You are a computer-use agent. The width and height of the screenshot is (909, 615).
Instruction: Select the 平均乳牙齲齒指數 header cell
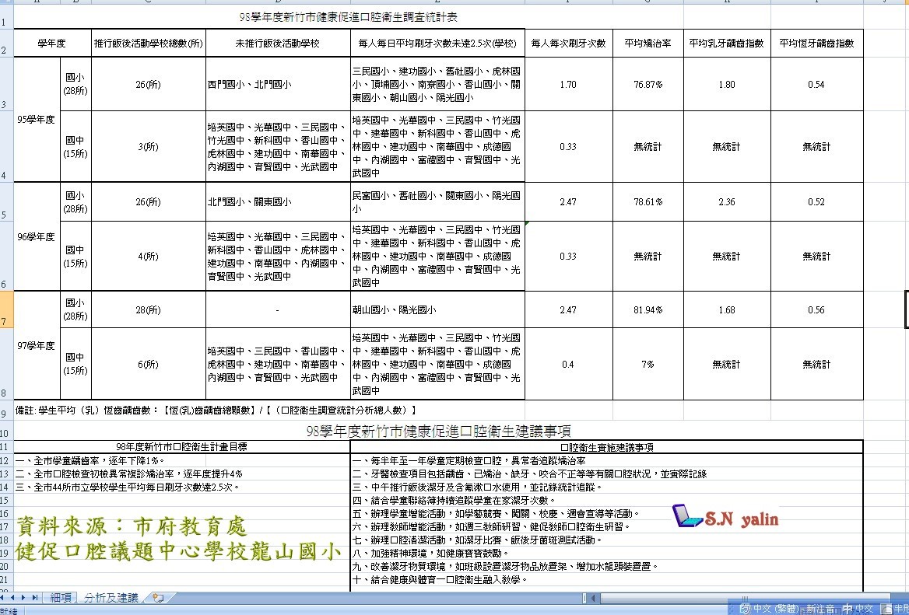pos(727,44)
